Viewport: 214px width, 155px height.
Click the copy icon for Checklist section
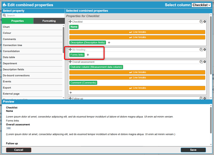pyautogui.click(x=201, y=22)
